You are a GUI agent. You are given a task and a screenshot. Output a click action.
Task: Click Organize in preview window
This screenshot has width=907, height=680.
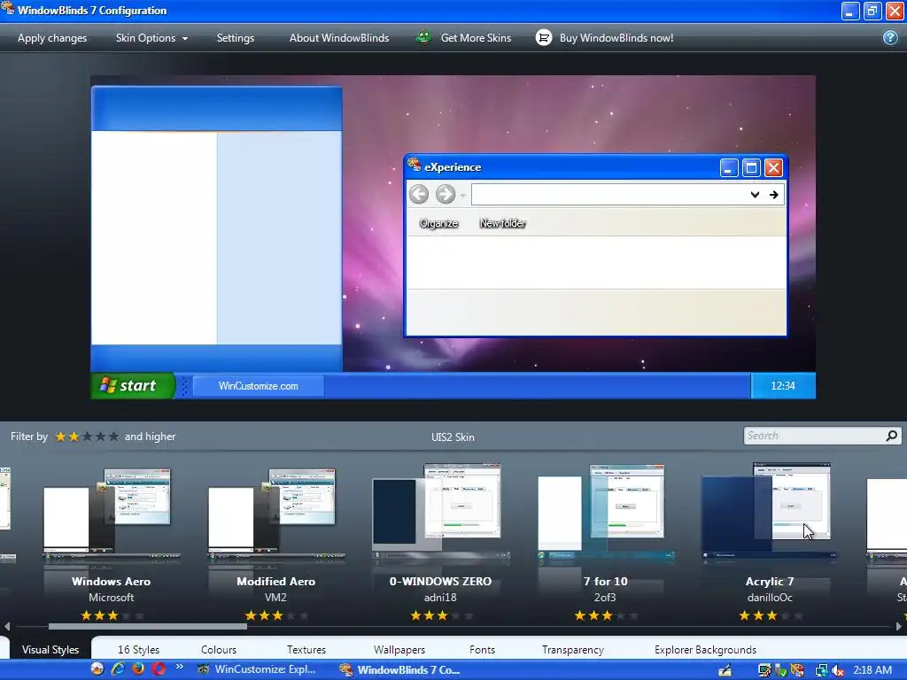[438, 223]
